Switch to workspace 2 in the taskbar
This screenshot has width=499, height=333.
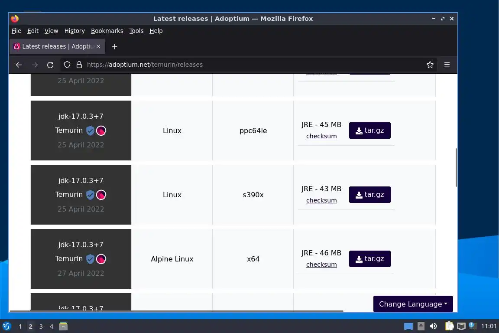pyautogui.click(x=31, y=326)
